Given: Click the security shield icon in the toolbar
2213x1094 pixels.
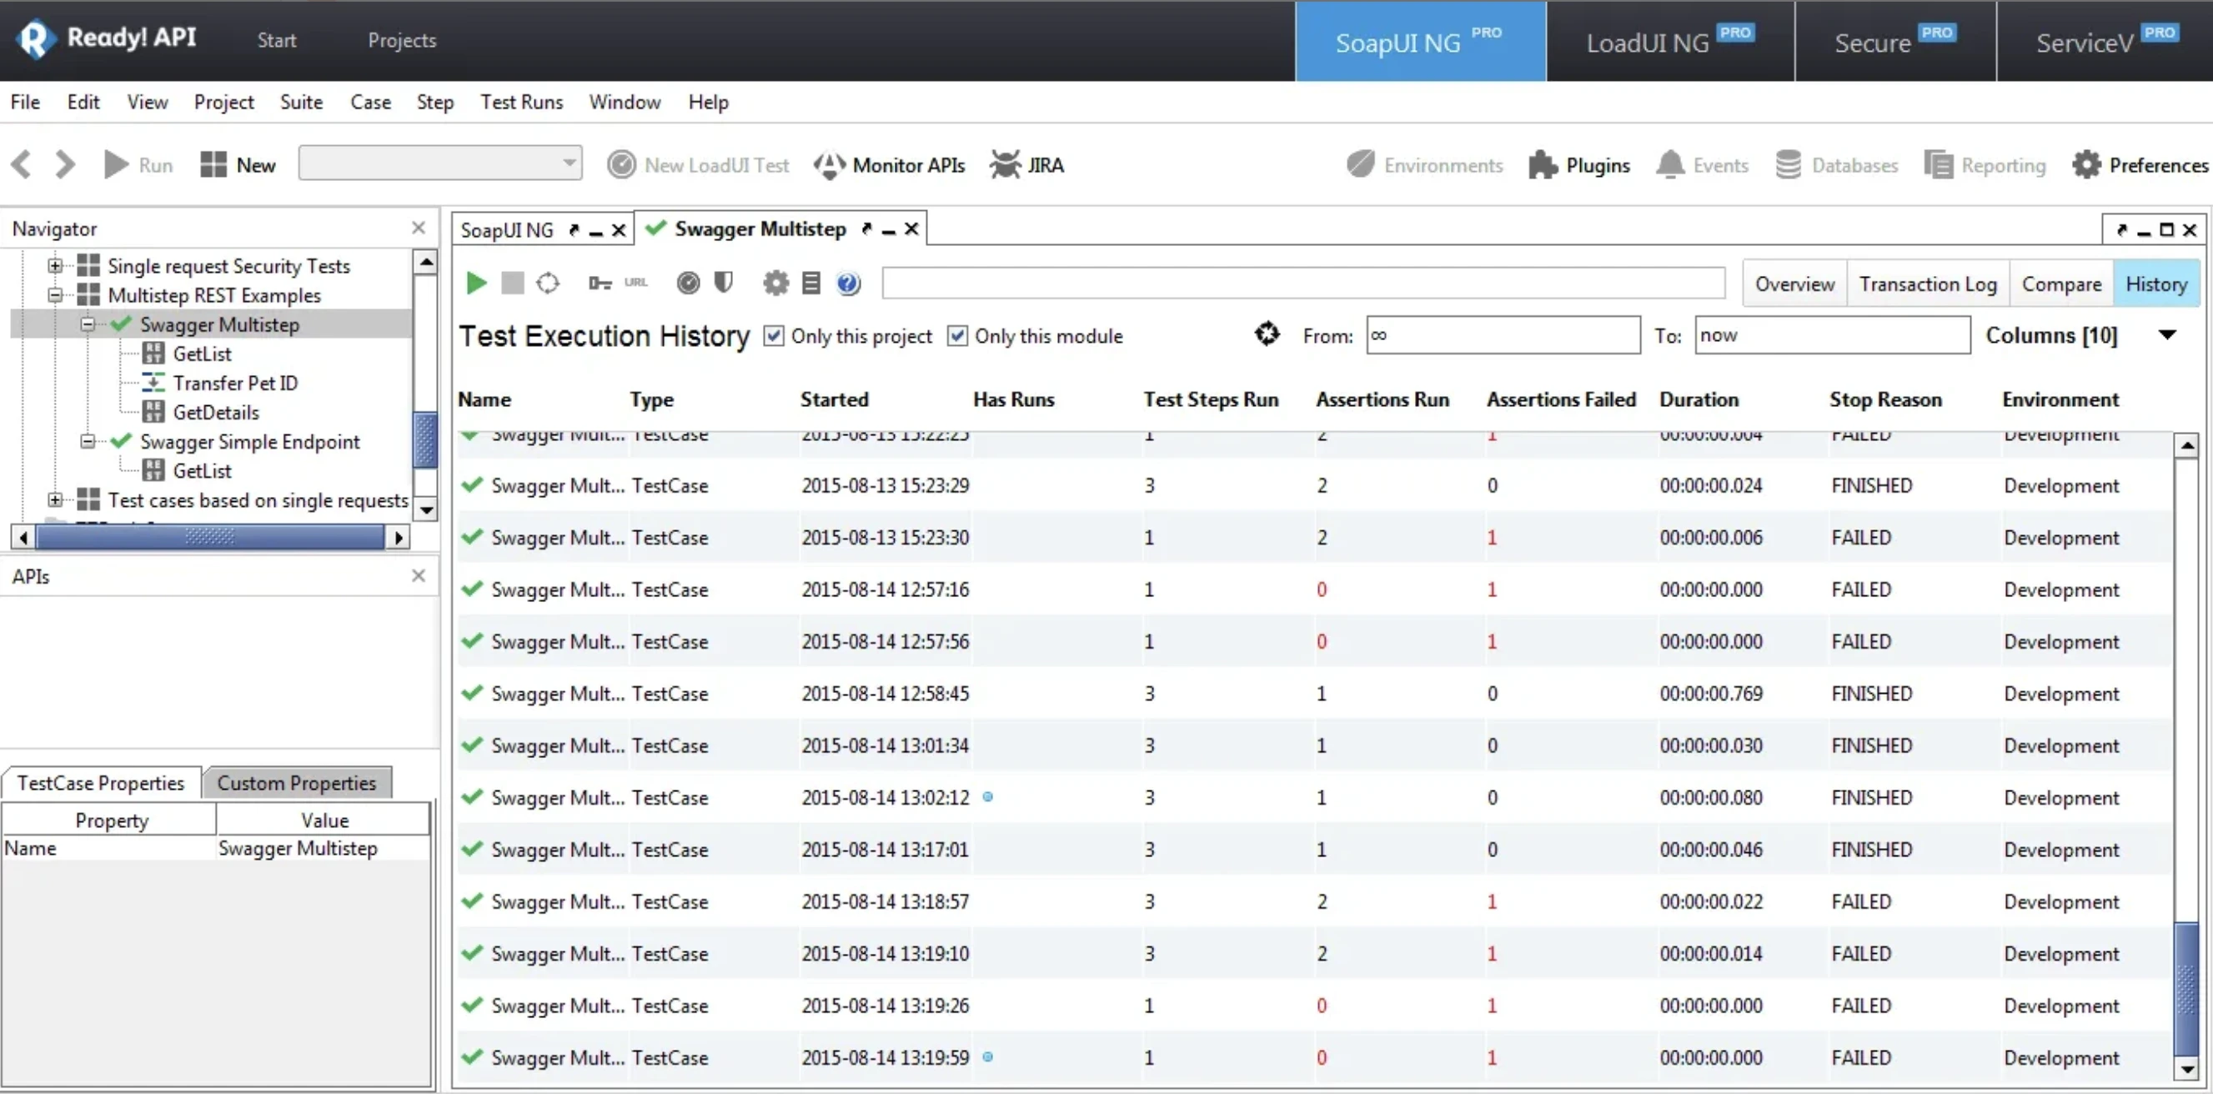Looking at the screenshot, I should 722,282.
